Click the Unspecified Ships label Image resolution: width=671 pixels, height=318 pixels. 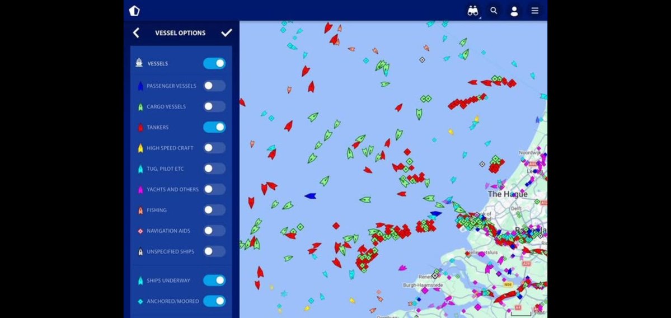pyautogui.click(x=170, y=251)
